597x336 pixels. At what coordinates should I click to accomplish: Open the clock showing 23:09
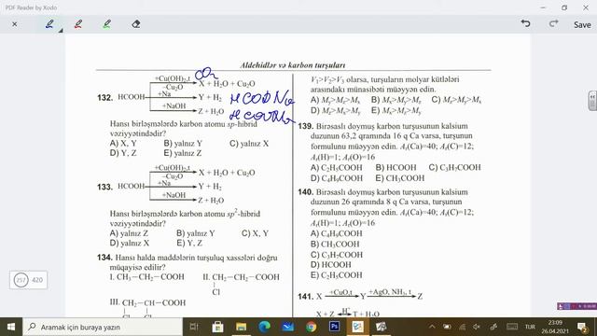(555, 327)
